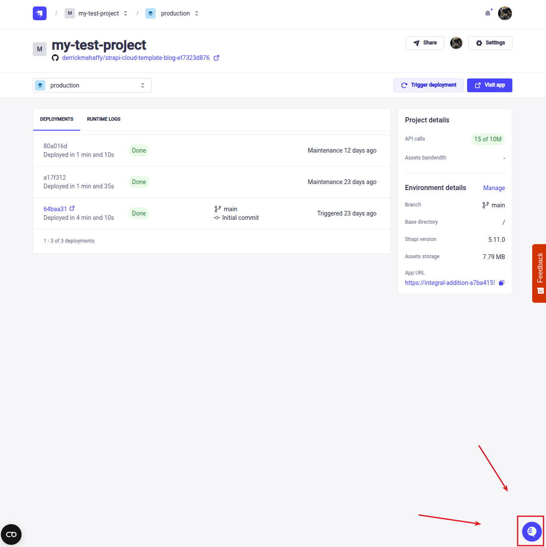Click the large M project badge
Image resolution: width=546 pixels, height=547 pixels.
40,49
